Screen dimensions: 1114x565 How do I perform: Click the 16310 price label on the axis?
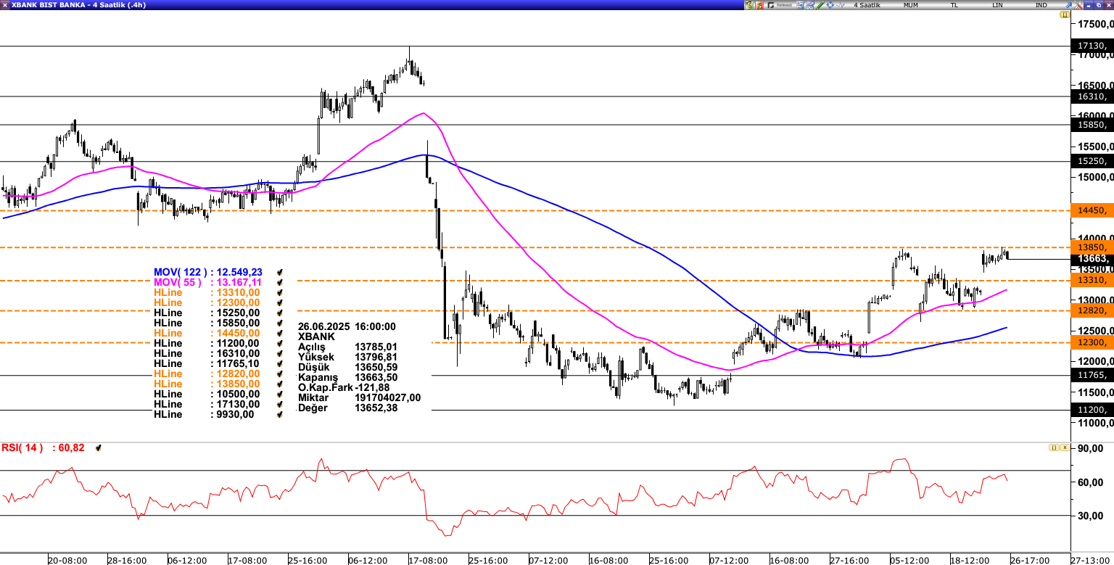[1092, 96]
